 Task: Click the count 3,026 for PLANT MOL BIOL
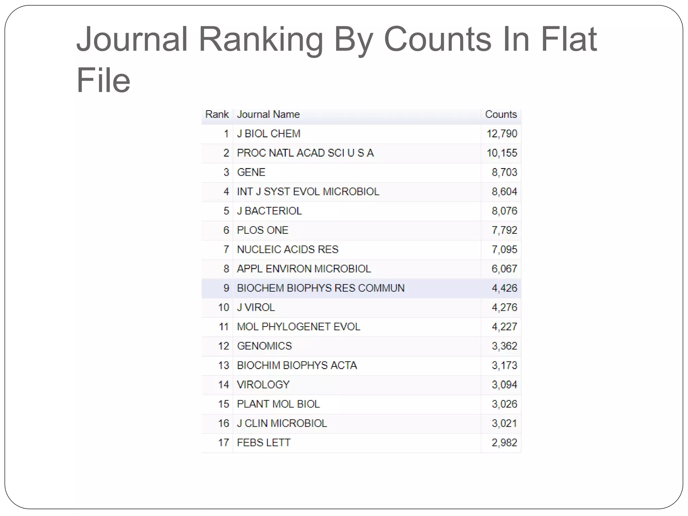(504, 404)
